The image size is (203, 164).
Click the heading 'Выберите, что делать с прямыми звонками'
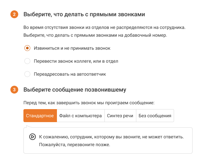[84, 15]
